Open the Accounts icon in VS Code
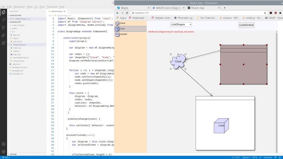 3,144
